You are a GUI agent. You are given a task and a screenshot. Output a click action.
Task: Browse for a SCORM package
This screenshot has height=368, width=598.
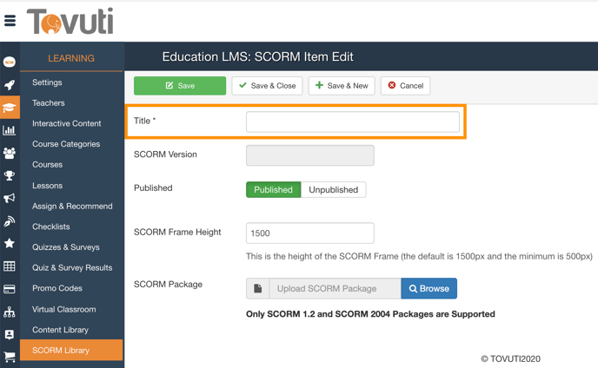pyautogui.click(x=429, y=288)
